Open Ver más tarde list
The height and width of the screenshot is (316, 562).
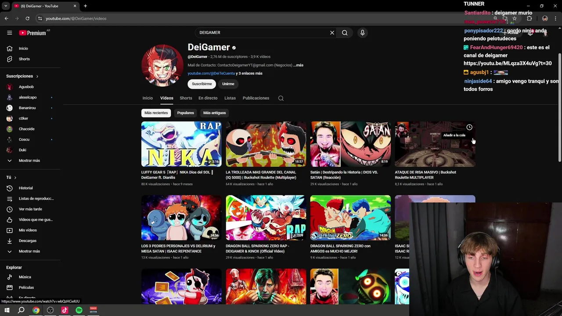point(30,209)
